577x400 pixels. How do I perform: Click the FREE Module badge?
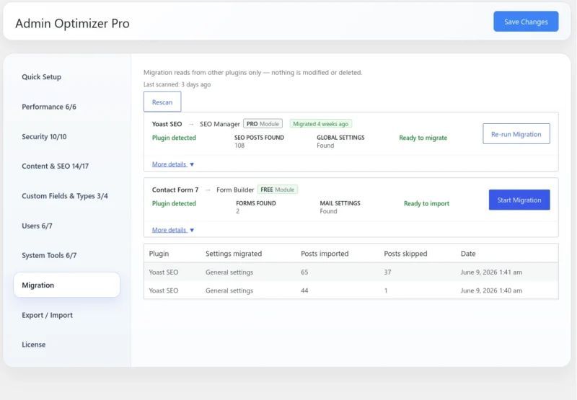point(278,190)
